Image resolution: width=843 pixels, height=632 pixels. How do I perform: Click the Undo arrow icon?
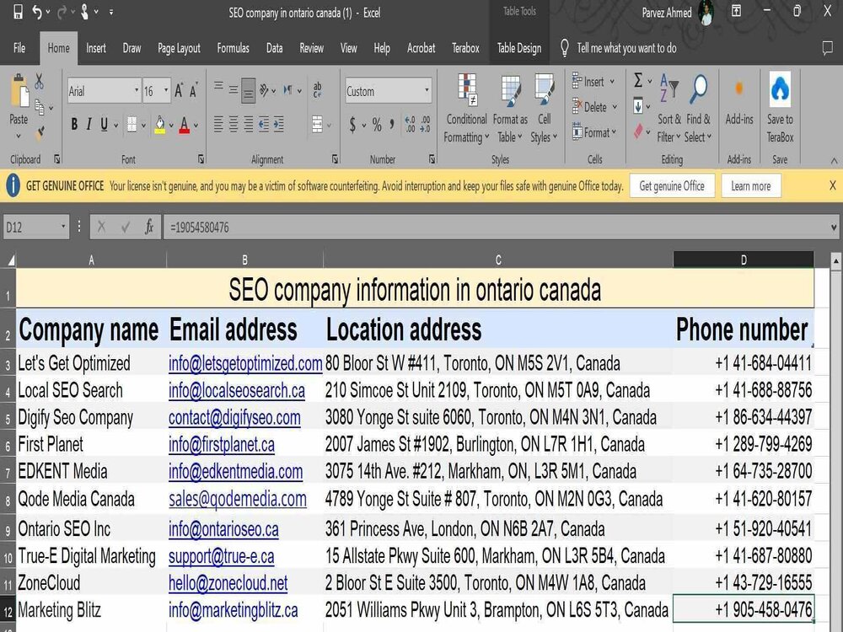click(x=36, y=12)
